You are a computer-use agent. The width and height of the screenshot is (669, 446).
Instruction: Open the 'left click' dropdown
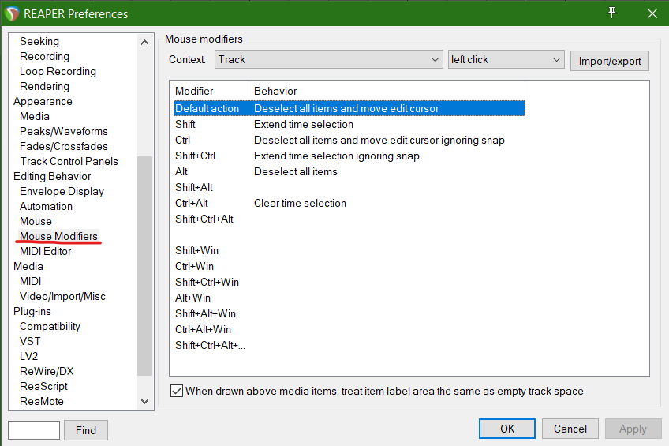[x=506, y=59]
